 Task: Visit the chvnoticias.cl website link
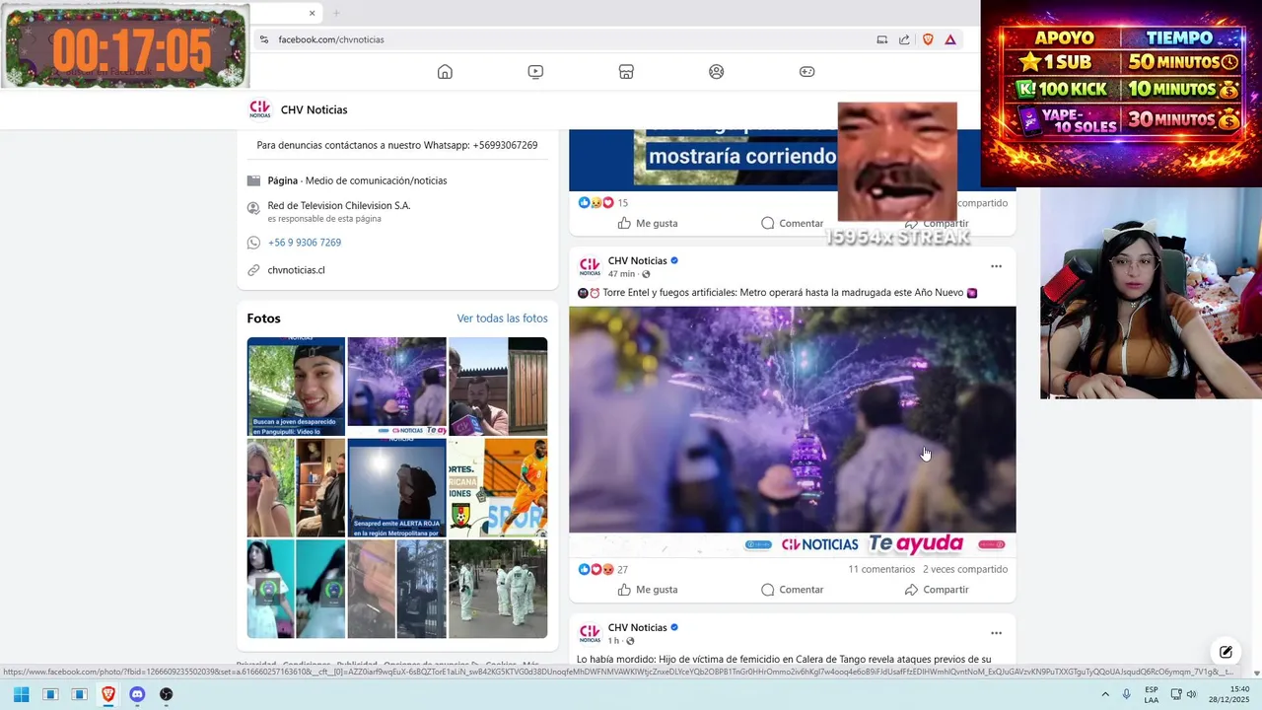pos(297,270)
